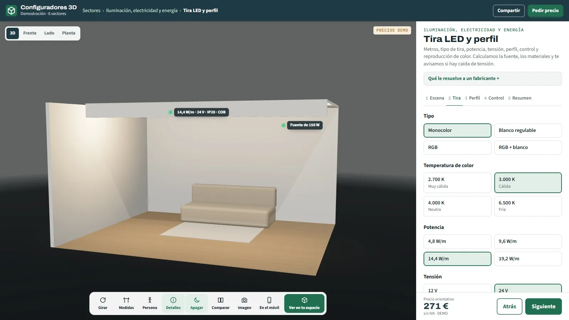The width and height of the screenshot is (569, 320).
Task: Open Iluminación, electricidad y energía breadcrumb
Action: coord(142,11)
